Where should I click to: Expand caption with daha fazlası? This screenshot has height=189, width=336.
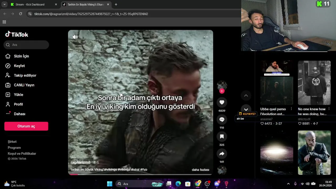tap(201, 170)
